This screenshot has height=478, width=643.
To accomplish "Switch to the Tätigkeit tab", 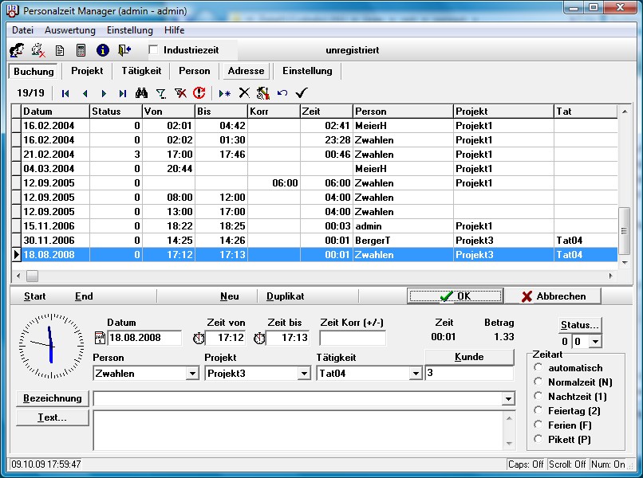I will tap(141, 71).
